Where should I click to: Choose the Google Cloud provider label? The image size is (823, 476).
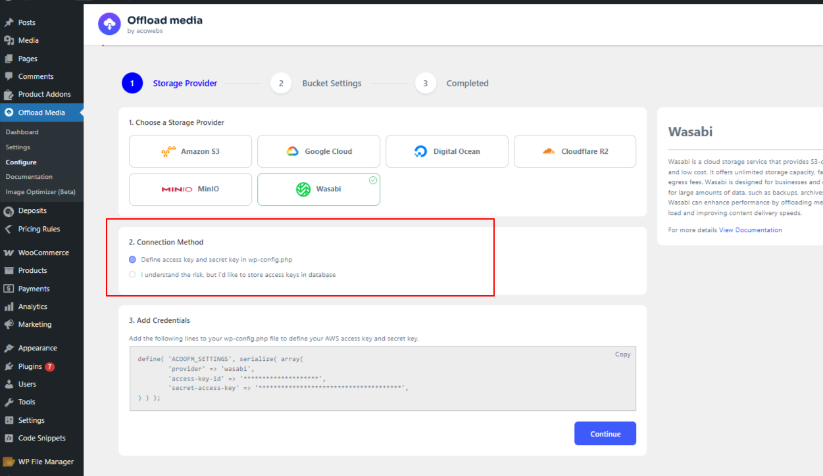click(328, 151)
